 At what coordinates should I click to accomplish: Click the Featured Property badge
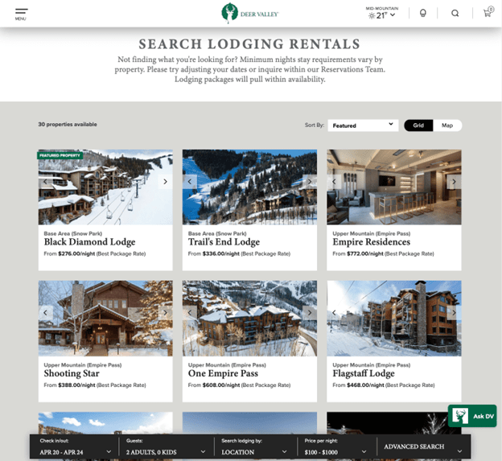[x=60, y=155]
